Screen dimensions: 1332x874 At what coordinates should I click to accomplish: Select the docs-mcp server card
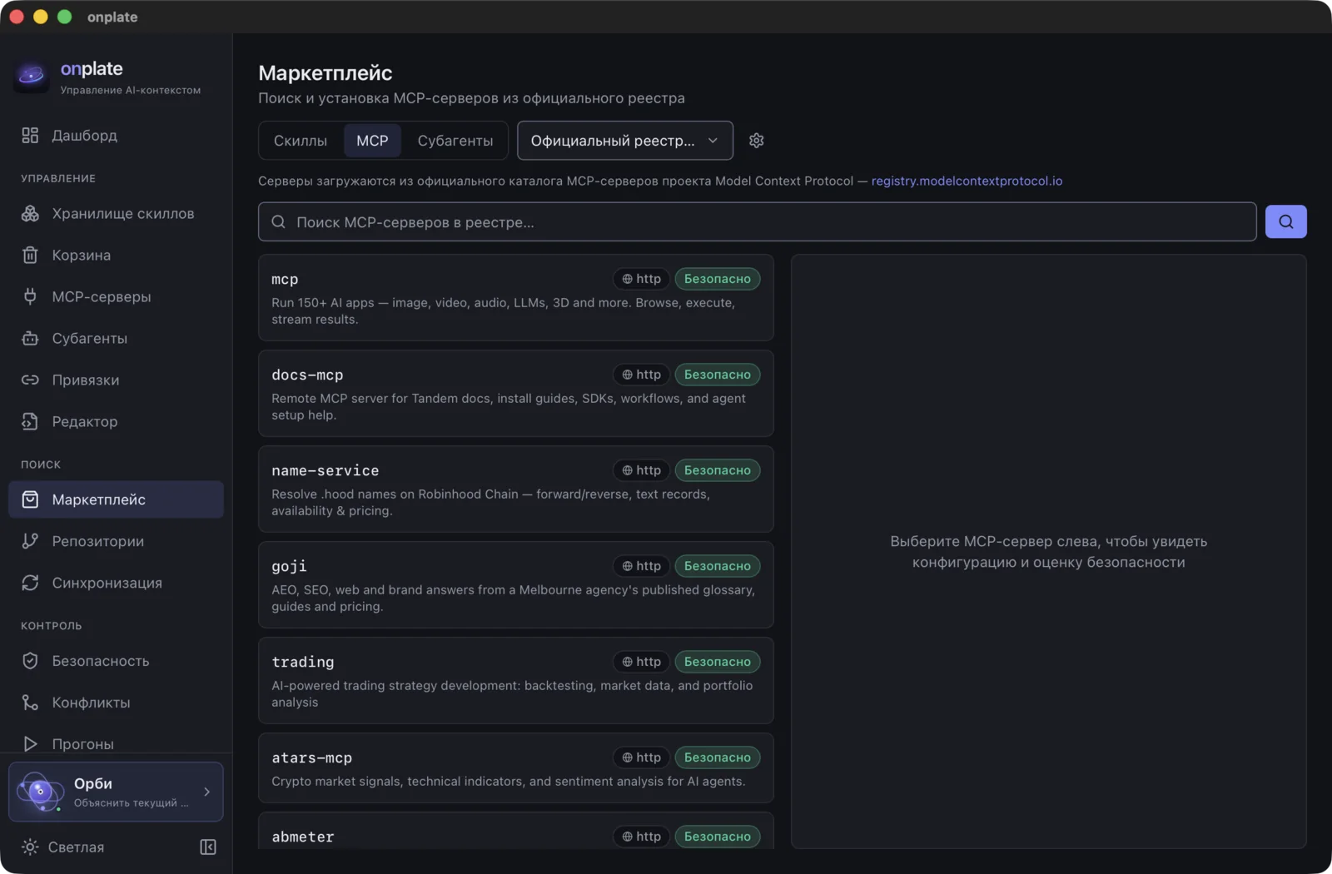click(515, 393)
